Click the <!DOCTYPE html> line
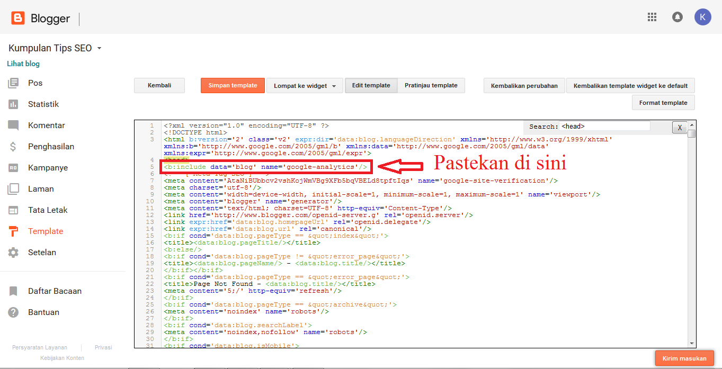722x369 pixels. tap(195, 132)
